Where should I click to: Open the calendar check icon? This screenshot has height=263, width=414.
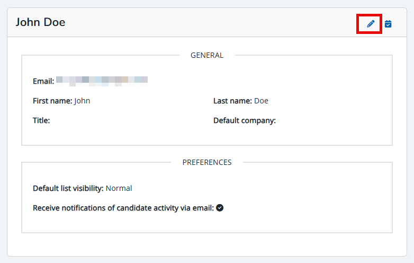tap(388, 24)
